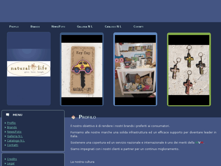Click the arrow bullet before sidebar Brands
The image size is (221, 166).
5,127
